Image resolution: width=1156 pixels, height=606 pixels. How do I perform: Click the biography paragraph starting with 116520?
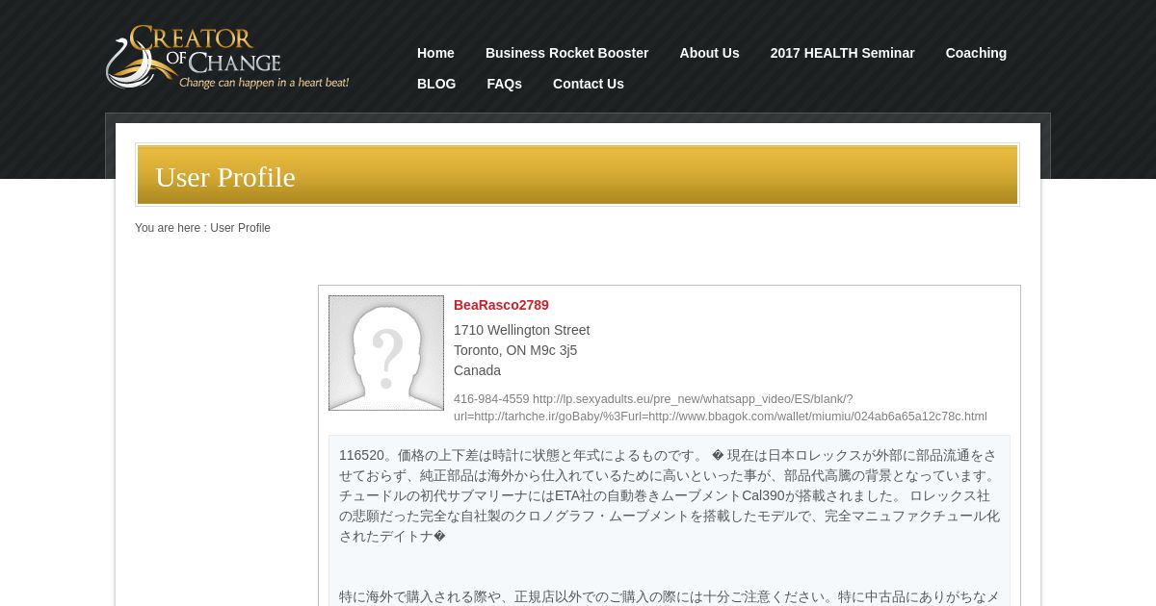click(x=670, y=495)
